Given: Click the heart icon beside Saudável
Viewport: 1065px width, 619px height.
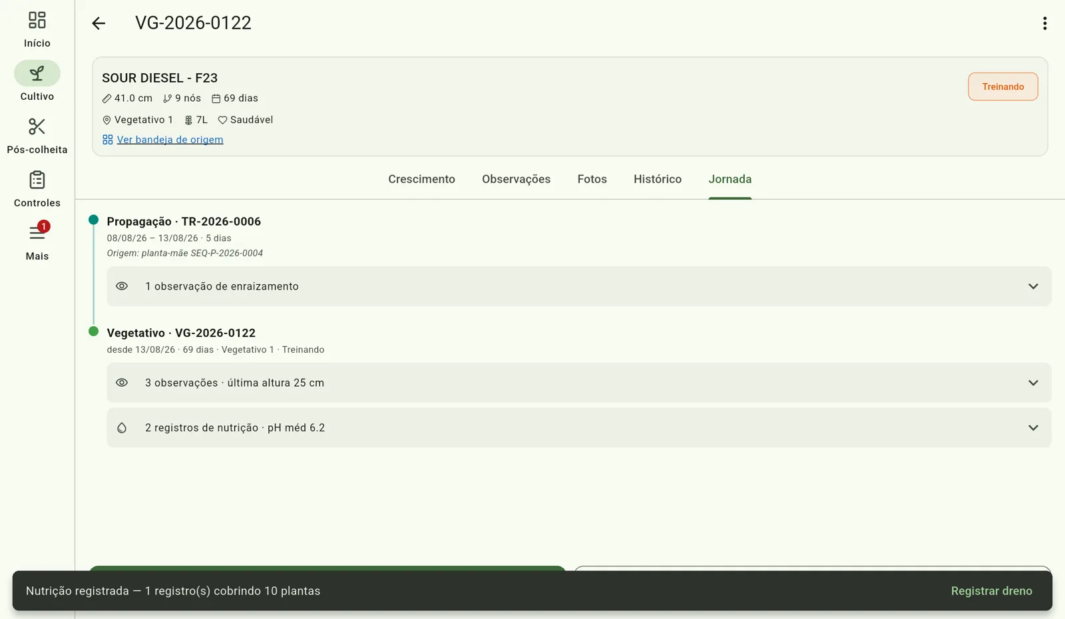Looking at the screenshot, I should 222,120.
